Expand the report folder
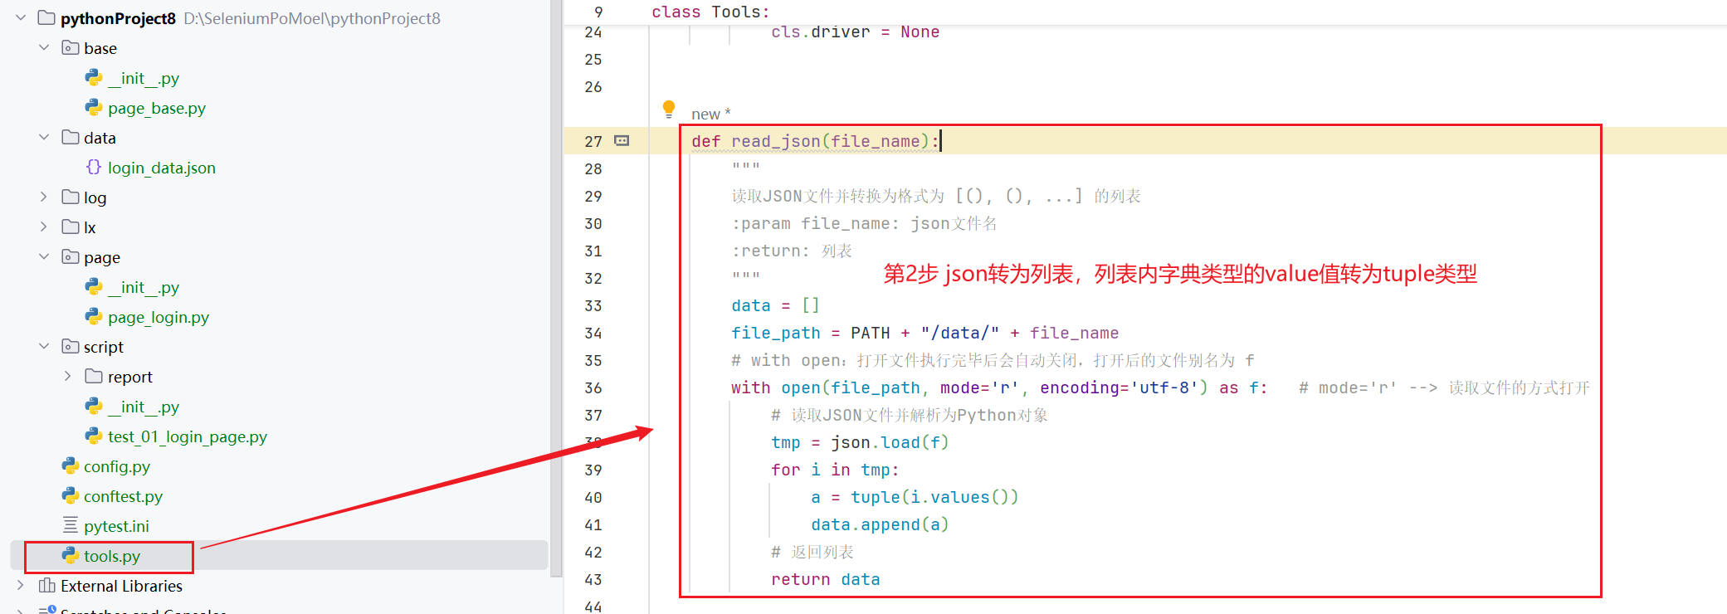This screenshot has width=1727, height=614. [x=68, y=377]
